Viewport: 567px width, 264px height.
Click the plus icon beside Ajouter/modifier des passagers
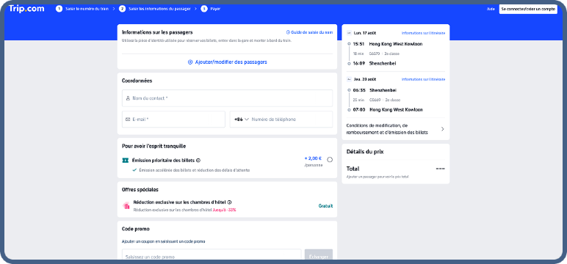tap(190, 62)
